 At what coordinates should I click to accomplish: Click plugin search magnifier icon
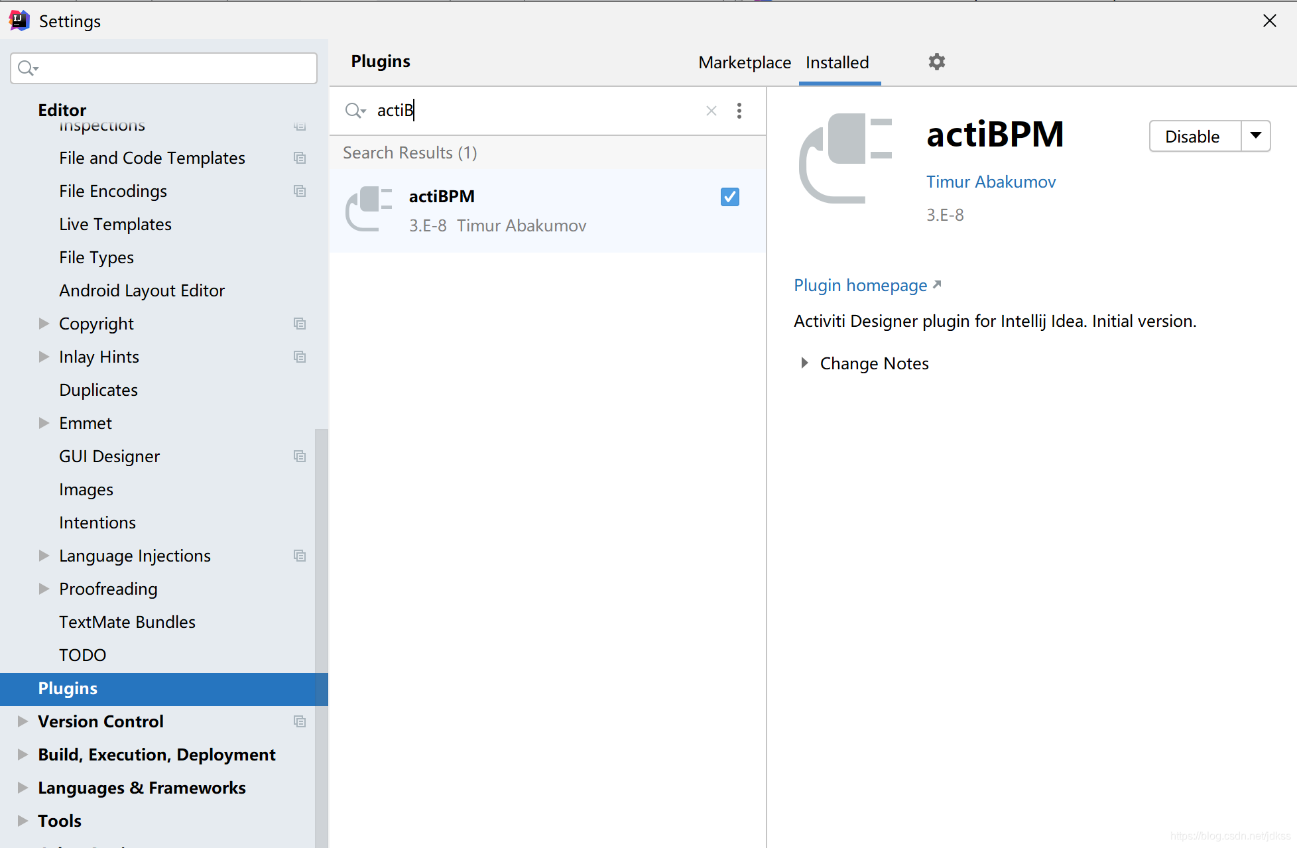[x=355, y=111]
